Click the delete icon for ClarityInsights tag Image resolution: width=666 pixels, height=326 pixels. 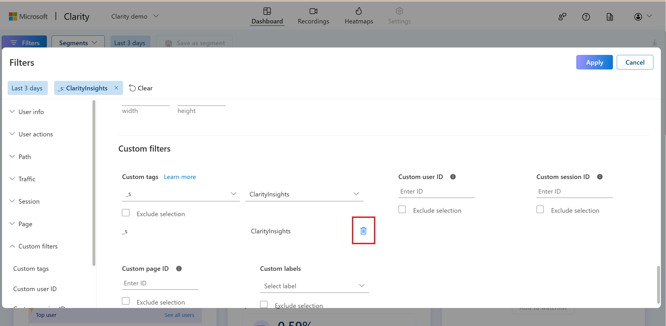click(363, 230)
